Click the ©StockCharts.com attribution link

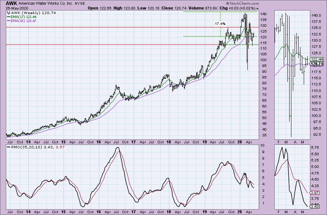243,3
